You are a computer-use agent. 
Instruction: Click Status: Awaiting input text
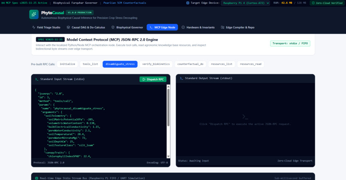(194, 161)
